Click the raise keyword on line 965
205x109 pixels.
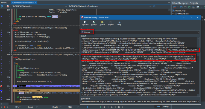[55, 17]
